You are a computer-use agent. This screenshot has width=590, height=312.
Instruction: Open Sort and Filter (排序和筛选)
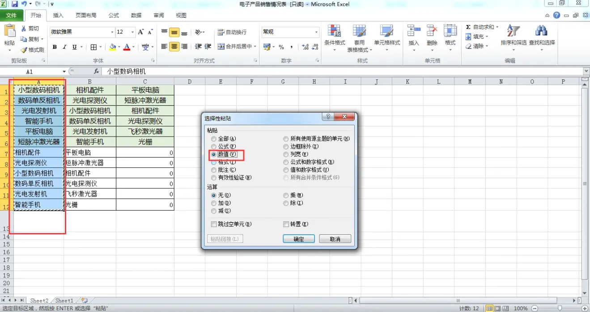514,37
